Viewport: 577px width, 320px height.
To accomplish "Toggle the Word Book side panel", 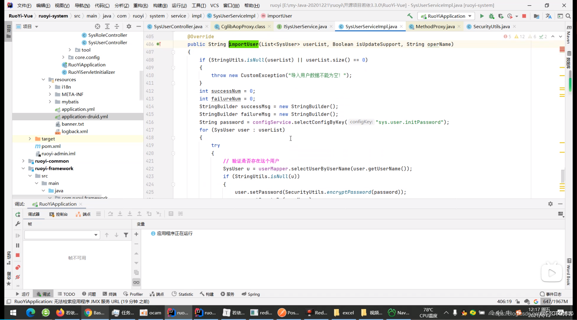I will pyautogui.click(x=569, y=272).
